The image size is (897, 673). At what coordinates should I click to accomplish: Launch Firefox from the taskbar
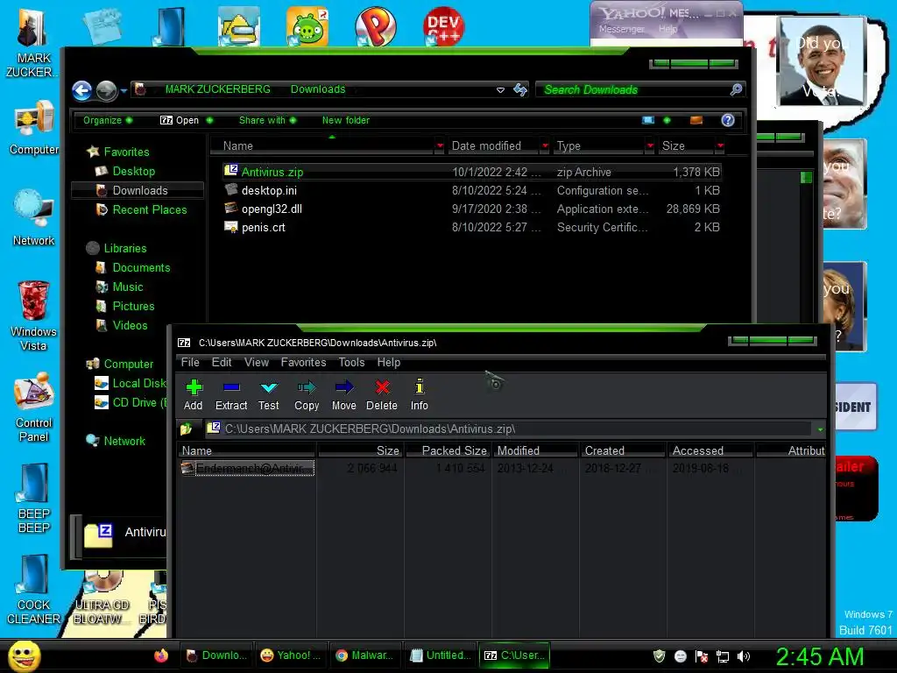[x=161, y=655]
